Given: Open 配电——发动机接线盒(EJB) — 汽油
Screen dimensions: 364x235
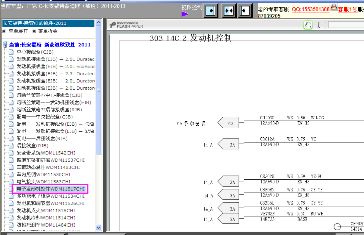Looking at the screenshot, I should pos(55,124).
